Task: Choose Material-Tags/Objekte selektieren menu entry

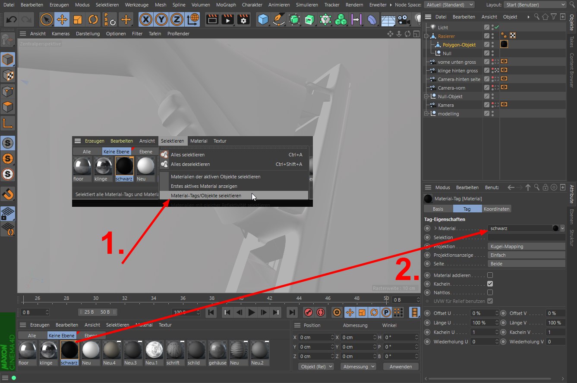Action: 206,196
